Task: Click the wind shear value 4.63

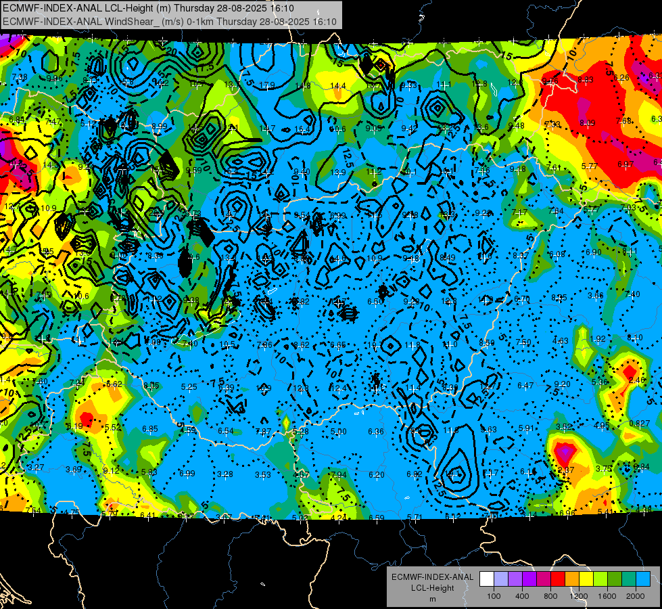Action: coord(561,340)
